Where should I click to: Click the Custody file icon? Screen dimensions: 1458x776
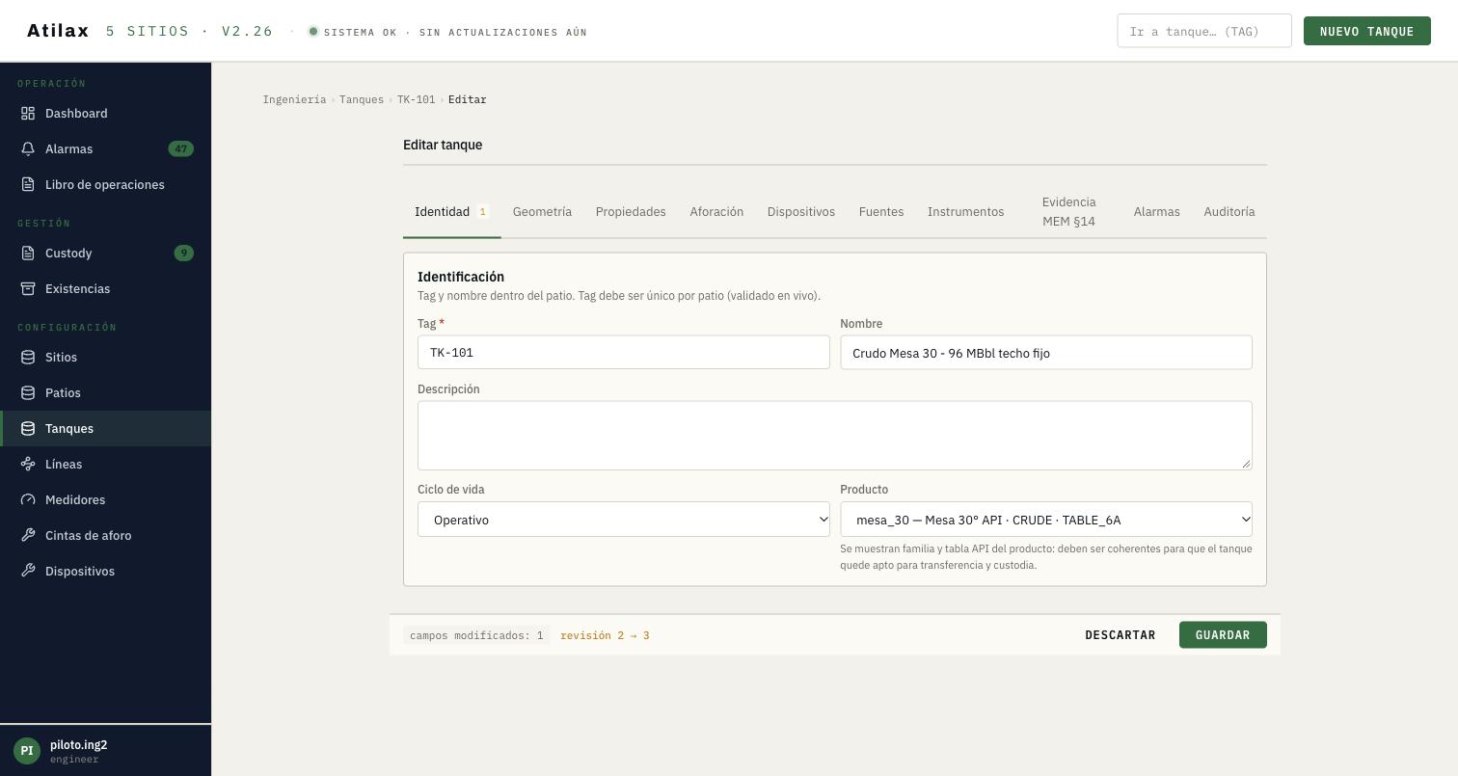[x=28, y=254]
